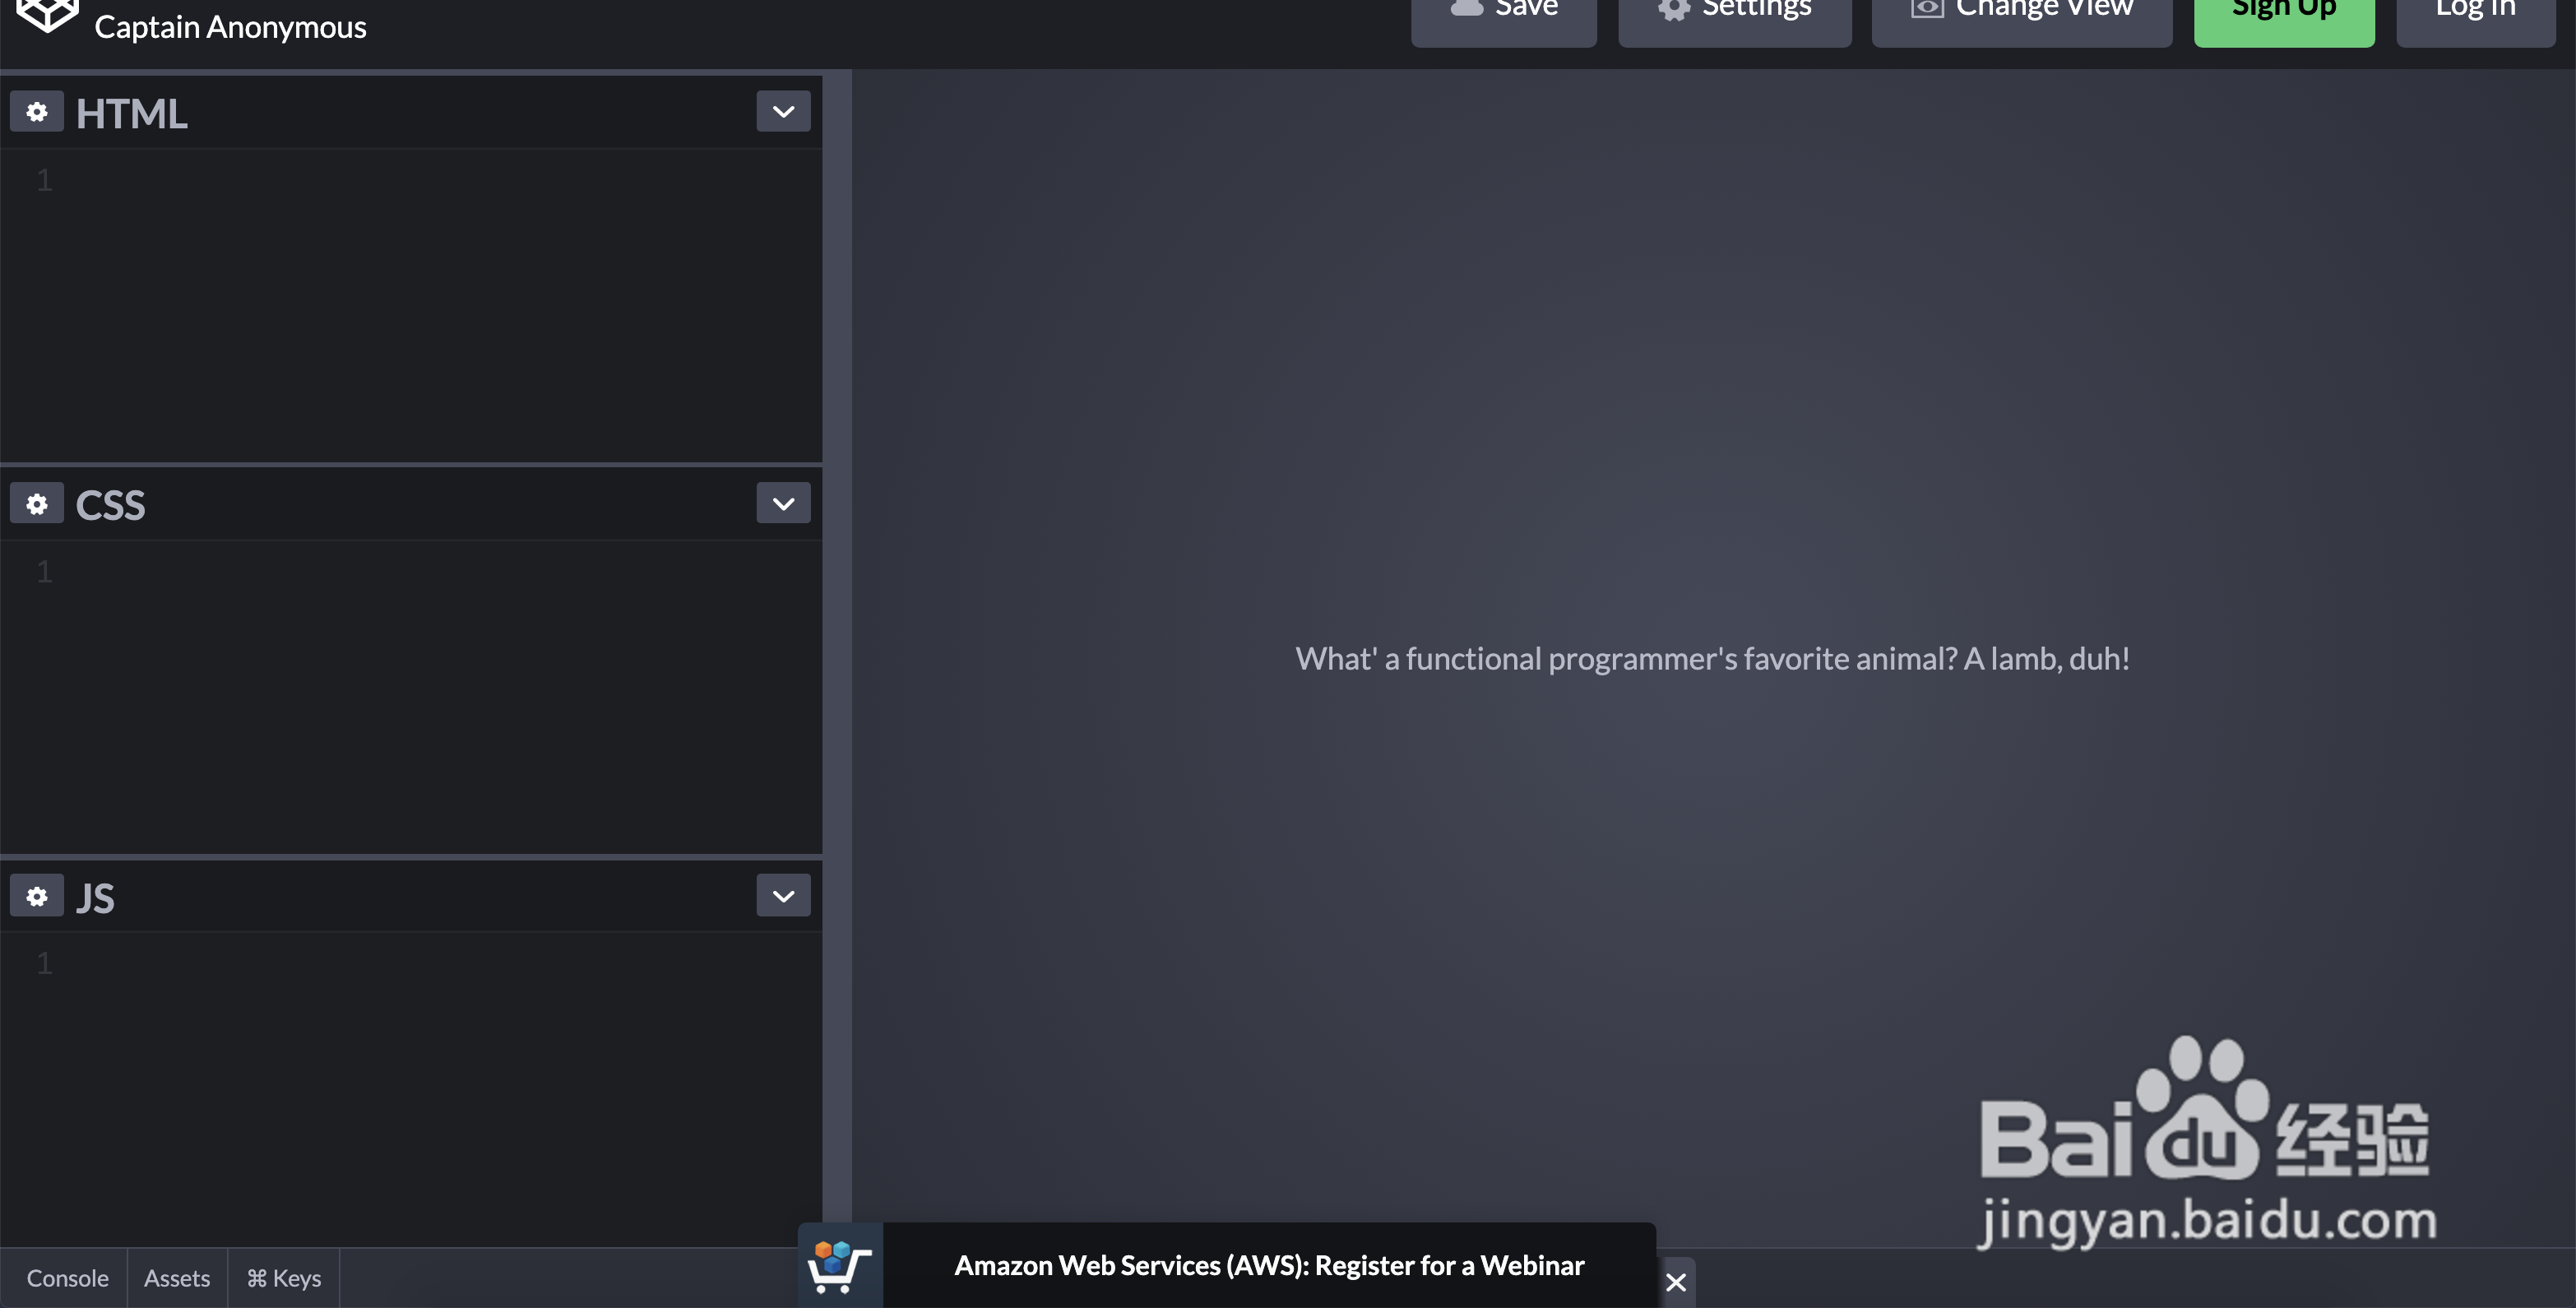
Task: Click the CodePen logo icon
Action: 47,14
